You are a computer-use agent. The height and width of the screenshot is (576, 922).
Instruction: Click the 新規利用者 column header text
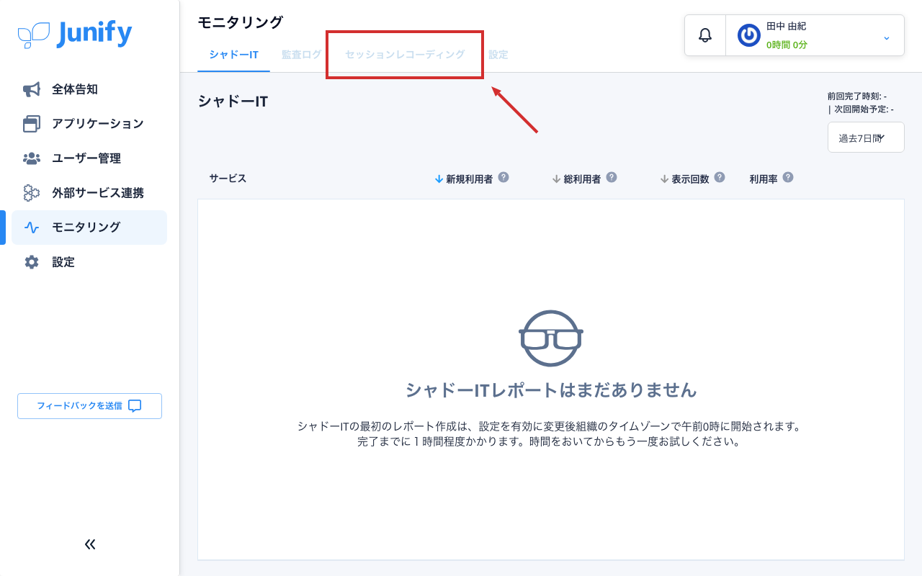pyautogui.click(x=469, y=179)
